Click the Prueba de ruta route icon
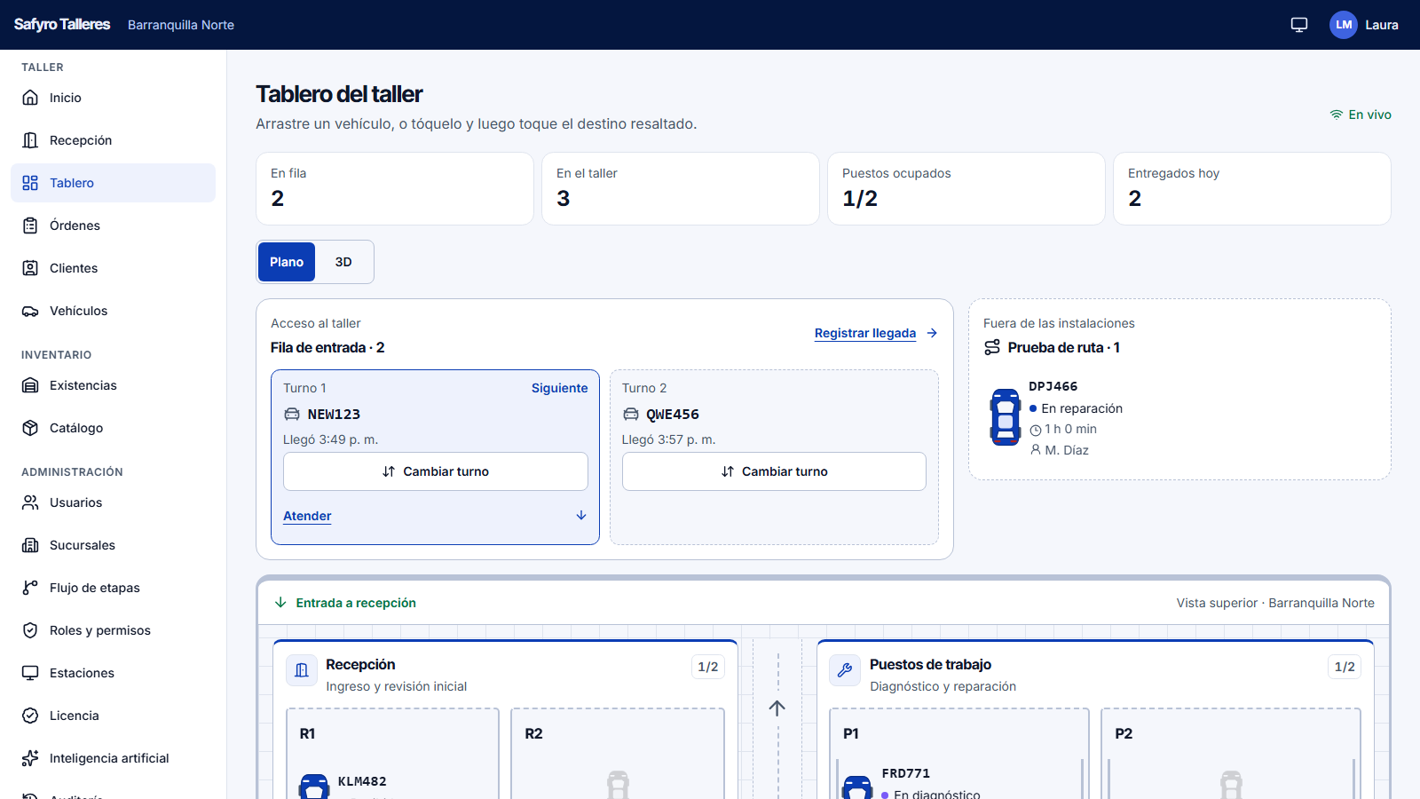 point(992,347)
